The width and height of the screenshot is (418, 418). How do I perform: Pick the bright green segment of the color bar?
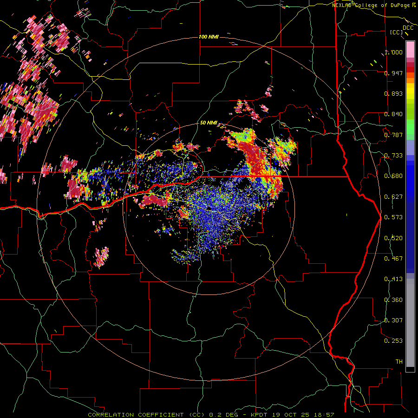pyautogui.click(x=410, y=127)
